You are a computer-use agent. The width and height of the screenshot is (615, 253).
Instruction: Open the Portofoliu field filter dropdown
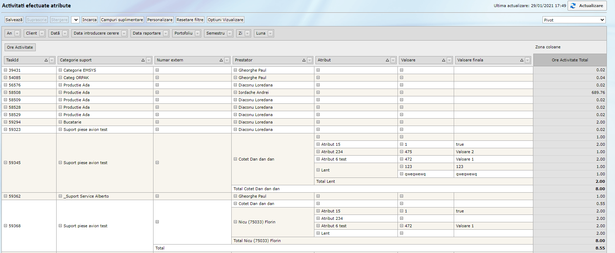(x=197, y=34)
